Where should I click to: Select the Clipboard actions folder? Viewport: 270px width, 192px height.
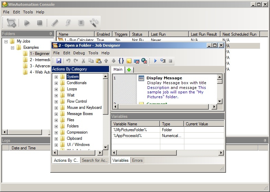pyautogui.click(x=74, y=138)
